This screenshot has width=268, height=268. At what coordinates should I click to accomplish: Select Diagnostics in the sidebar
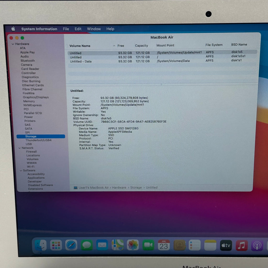coord(30,77)
